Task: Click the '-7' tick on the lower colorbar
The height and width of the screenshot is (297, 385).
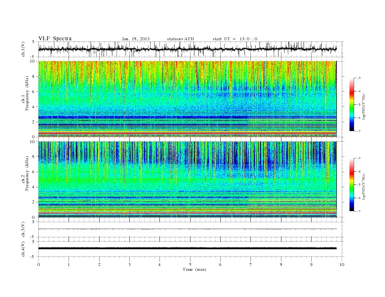Action: tap(358, 211)
